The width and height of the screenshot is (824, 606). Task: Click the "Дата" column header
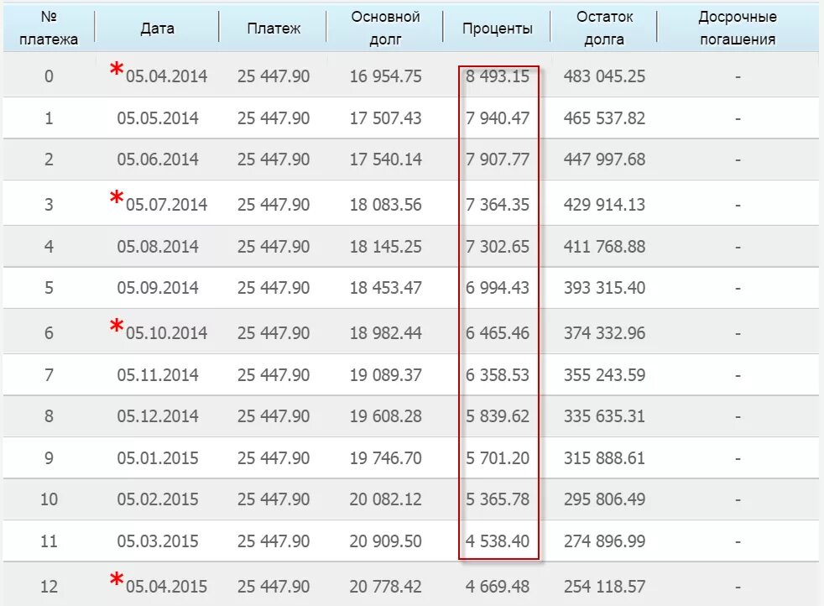tap(158, 28)
